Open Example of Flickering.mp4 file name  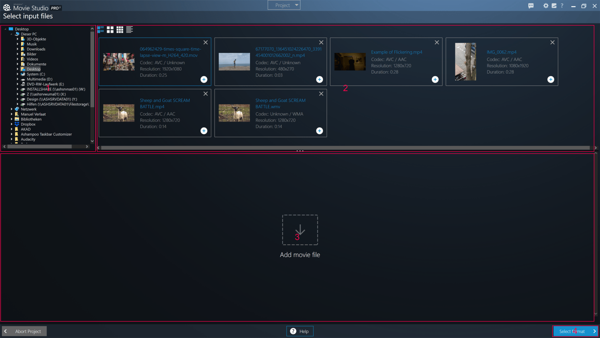tap(397, 52)
